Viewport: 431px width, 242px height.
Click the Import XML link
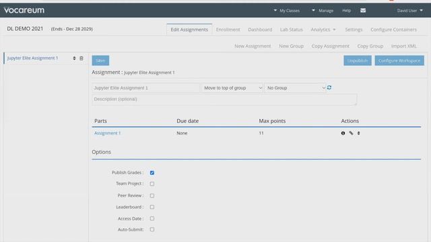(404, 46)
